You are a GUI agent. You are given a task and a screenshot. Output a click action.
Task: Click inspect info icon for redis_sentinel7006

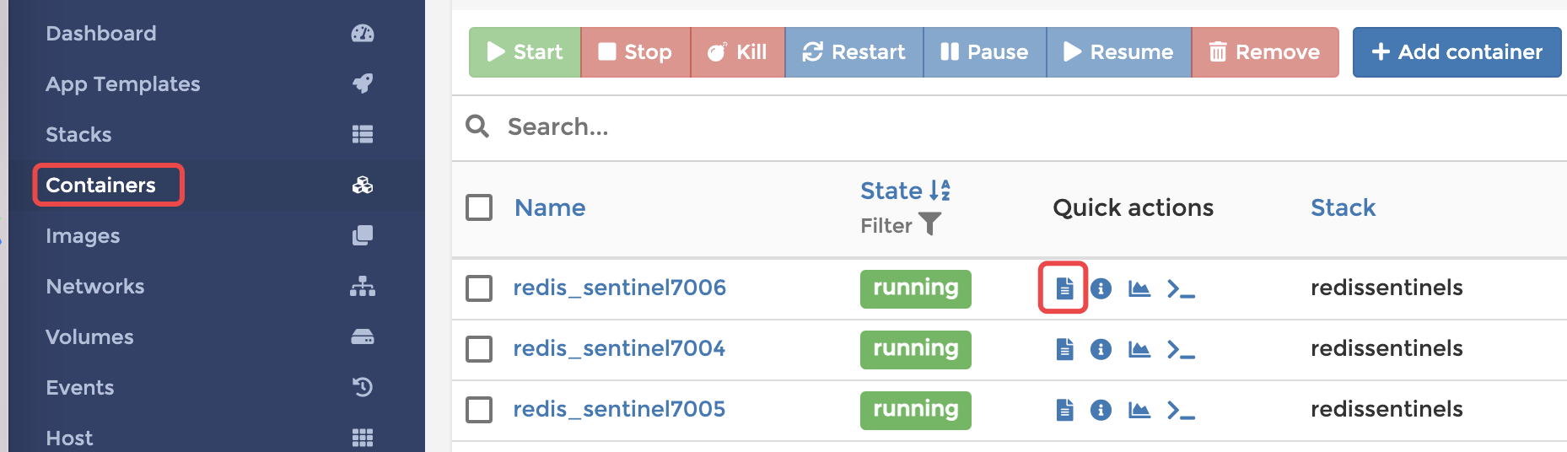pyautogui.click(x=1101, y=289)
